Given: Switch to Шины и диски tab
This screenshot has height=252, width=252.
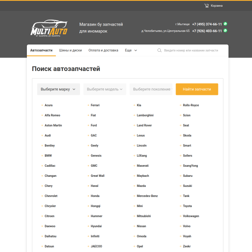Looking at the screenshot, I should click(71, 50).
